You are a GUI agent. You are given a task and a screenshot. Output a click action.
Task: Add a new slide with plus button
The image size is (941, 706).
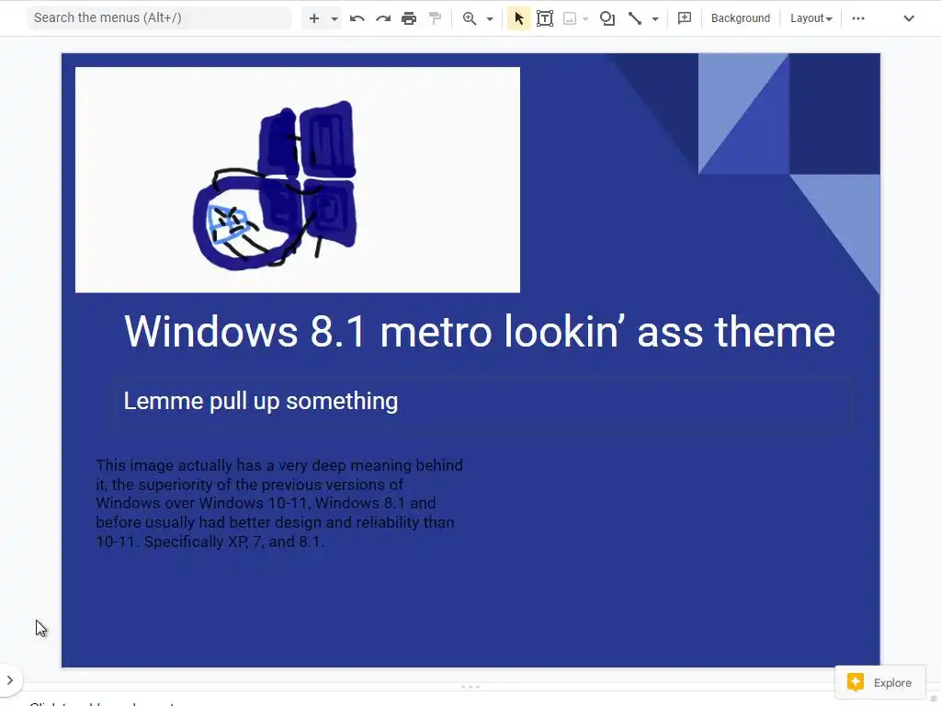(x=314, y=18)
